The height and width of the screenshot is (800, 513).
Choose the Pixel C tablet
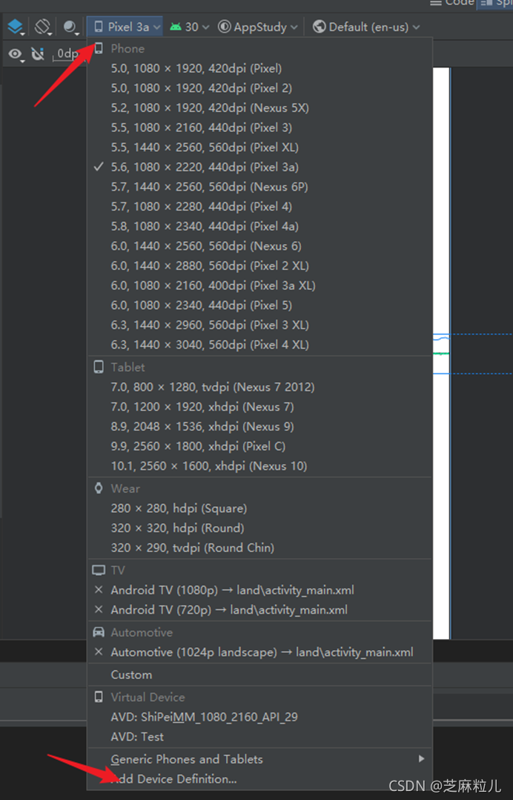259,447
